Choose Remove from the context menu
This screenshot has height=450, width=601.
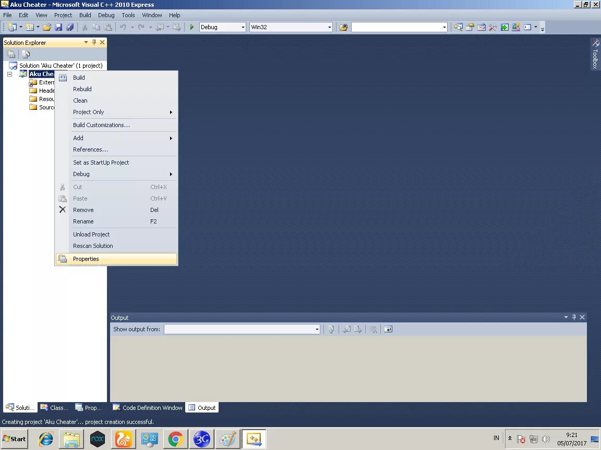(x=116, y=210)
